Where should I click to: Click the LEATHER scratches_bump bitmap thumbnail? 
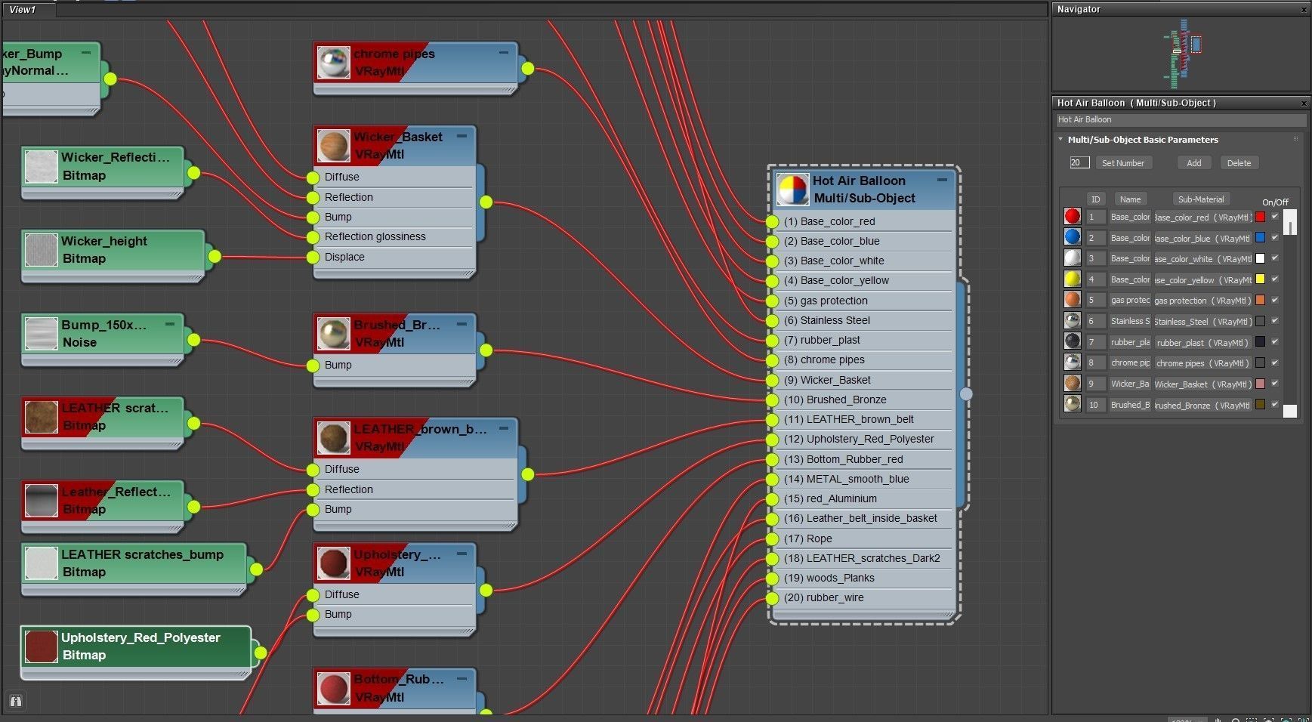pyautogui.click(x=41, y=563)
